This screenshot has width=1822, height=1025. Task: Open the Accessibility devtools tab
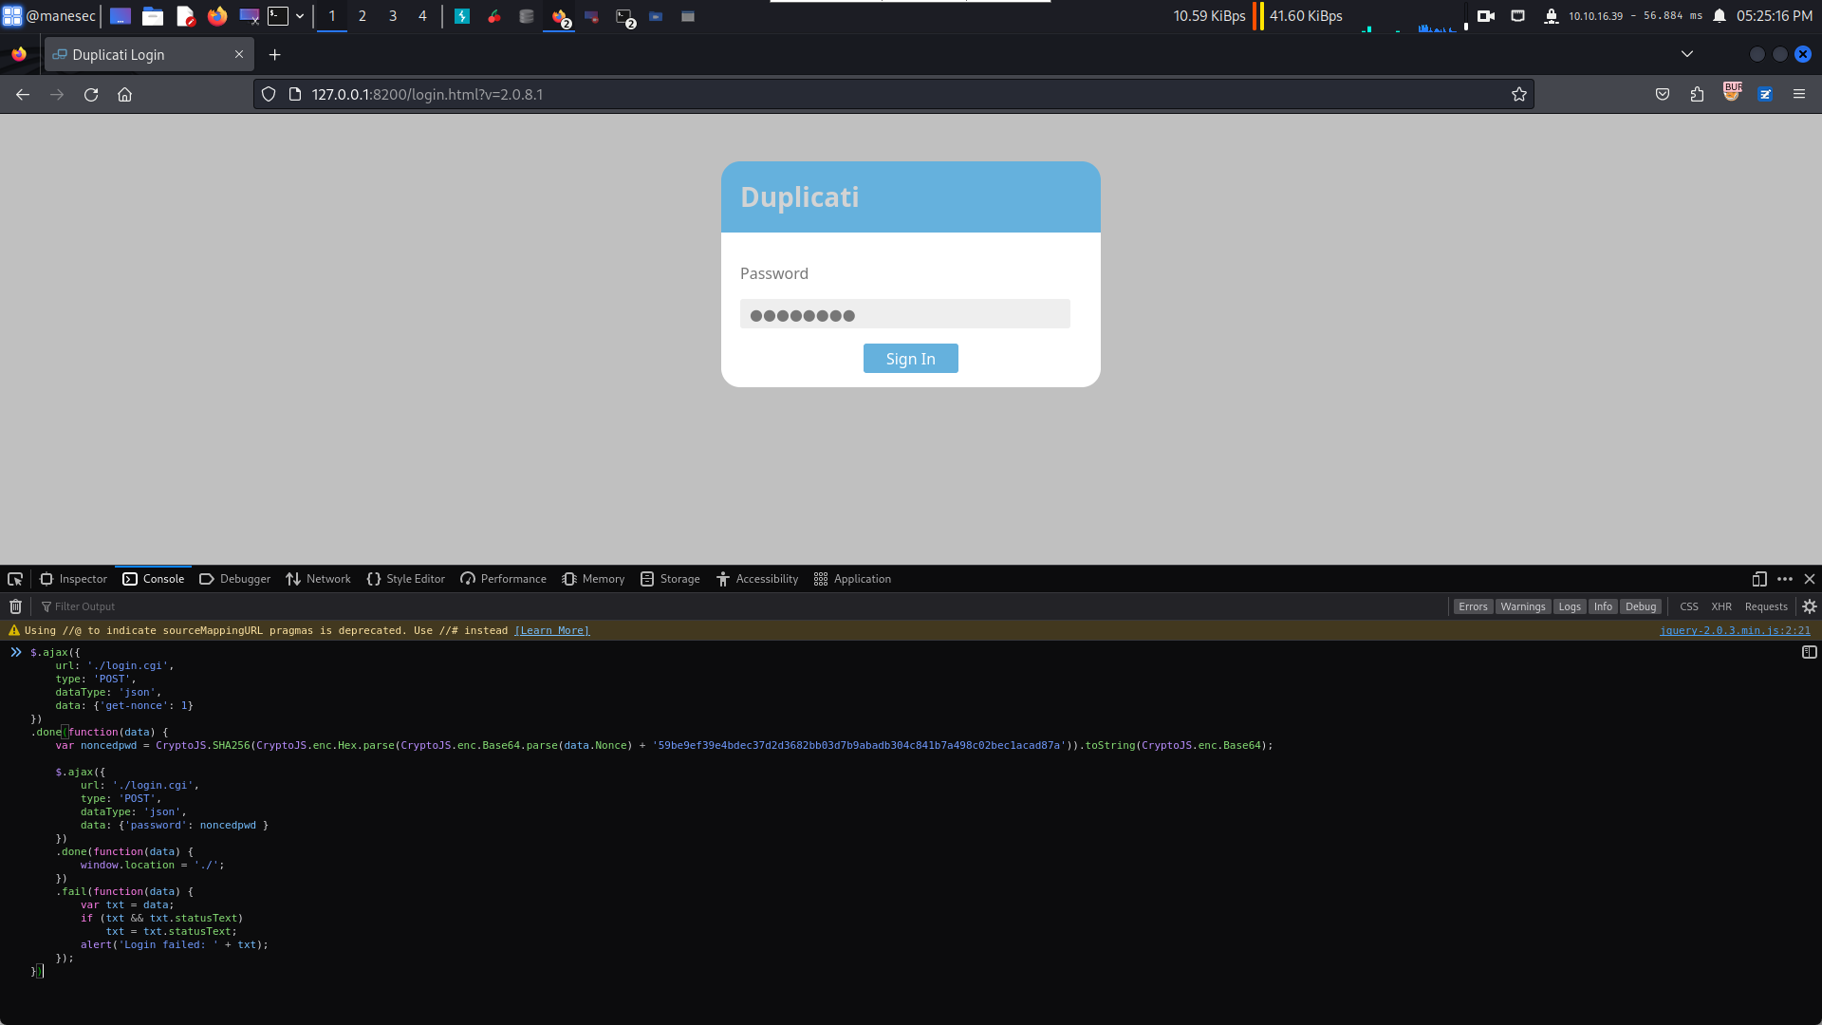757,579
